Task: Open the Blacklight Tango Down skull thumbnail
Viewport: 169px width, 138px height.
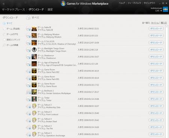Action: (x=34, y=50)
